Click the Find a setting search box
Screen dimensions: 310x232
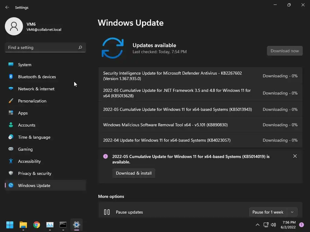click(45, 47)
